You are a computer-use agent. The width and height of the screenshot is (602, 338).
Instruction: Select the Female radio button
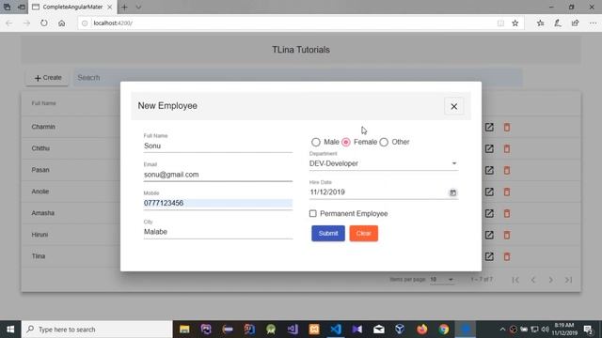346,142
